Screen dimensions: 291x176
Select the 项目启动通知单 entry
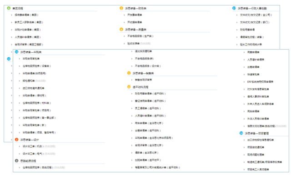[256, 147]
